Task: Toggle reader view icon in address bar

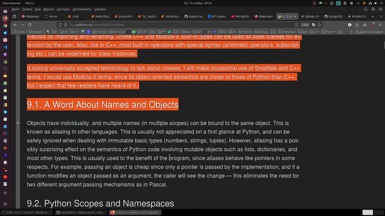Action: (297, 25)
